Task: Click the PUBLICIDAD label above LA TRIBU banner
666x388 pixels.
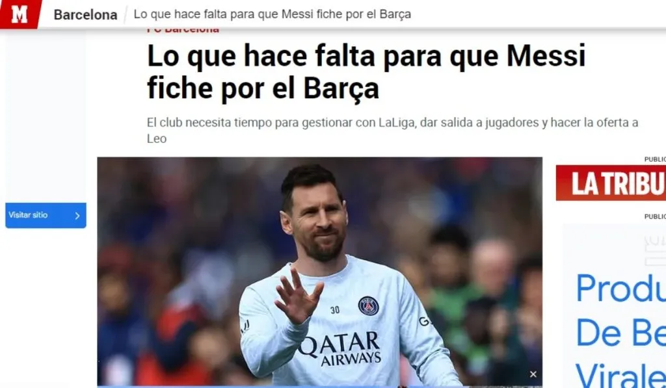Action: coord(655,159)
